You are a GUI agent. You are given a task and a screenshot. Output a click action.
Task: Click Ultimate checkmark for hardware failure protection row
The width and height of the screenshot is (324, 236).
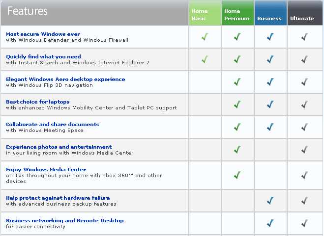(x=304, y=201)
